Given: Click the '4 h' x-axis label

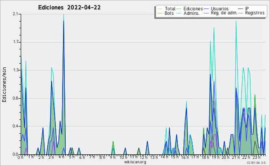Looking at the screenshot, I should tap(61, 157).
